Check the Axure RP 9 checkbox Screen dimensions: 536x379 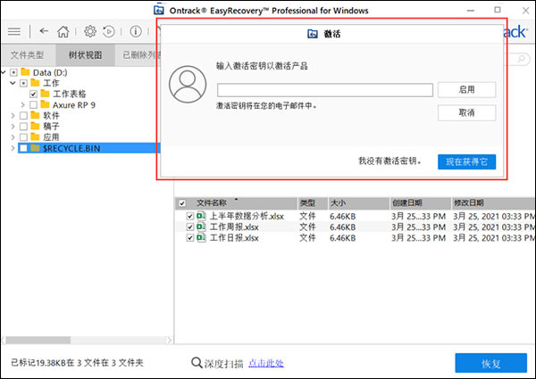point(33,104)
